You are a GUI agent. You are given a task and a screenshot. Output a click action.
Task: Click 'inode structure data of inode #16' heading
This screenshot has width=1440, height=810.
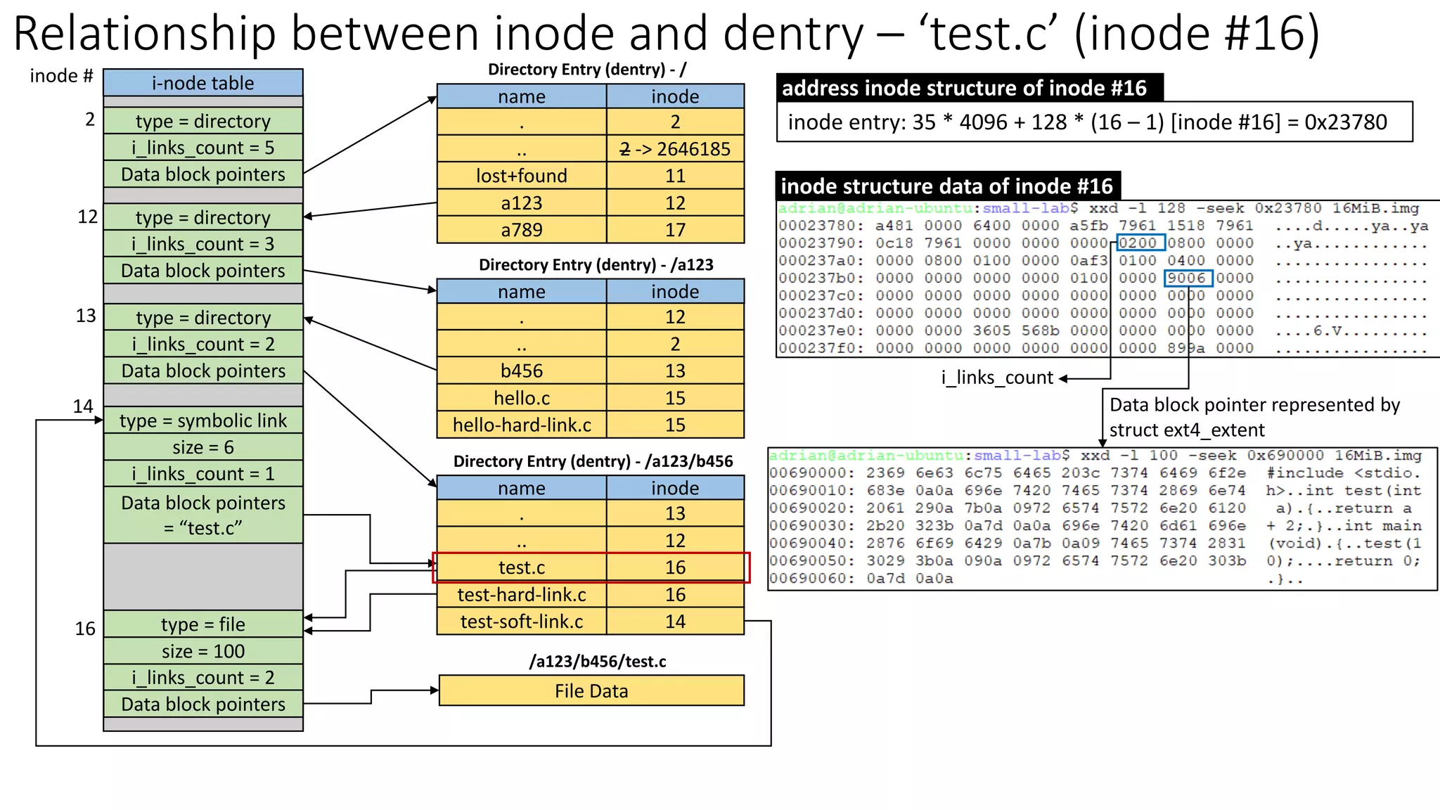click(x=947, y=186)
